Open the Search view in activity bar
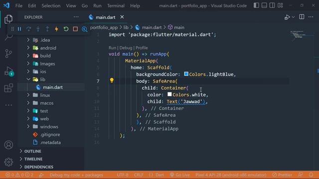Viewport: 319px width, 179px height. coord(8,37)
